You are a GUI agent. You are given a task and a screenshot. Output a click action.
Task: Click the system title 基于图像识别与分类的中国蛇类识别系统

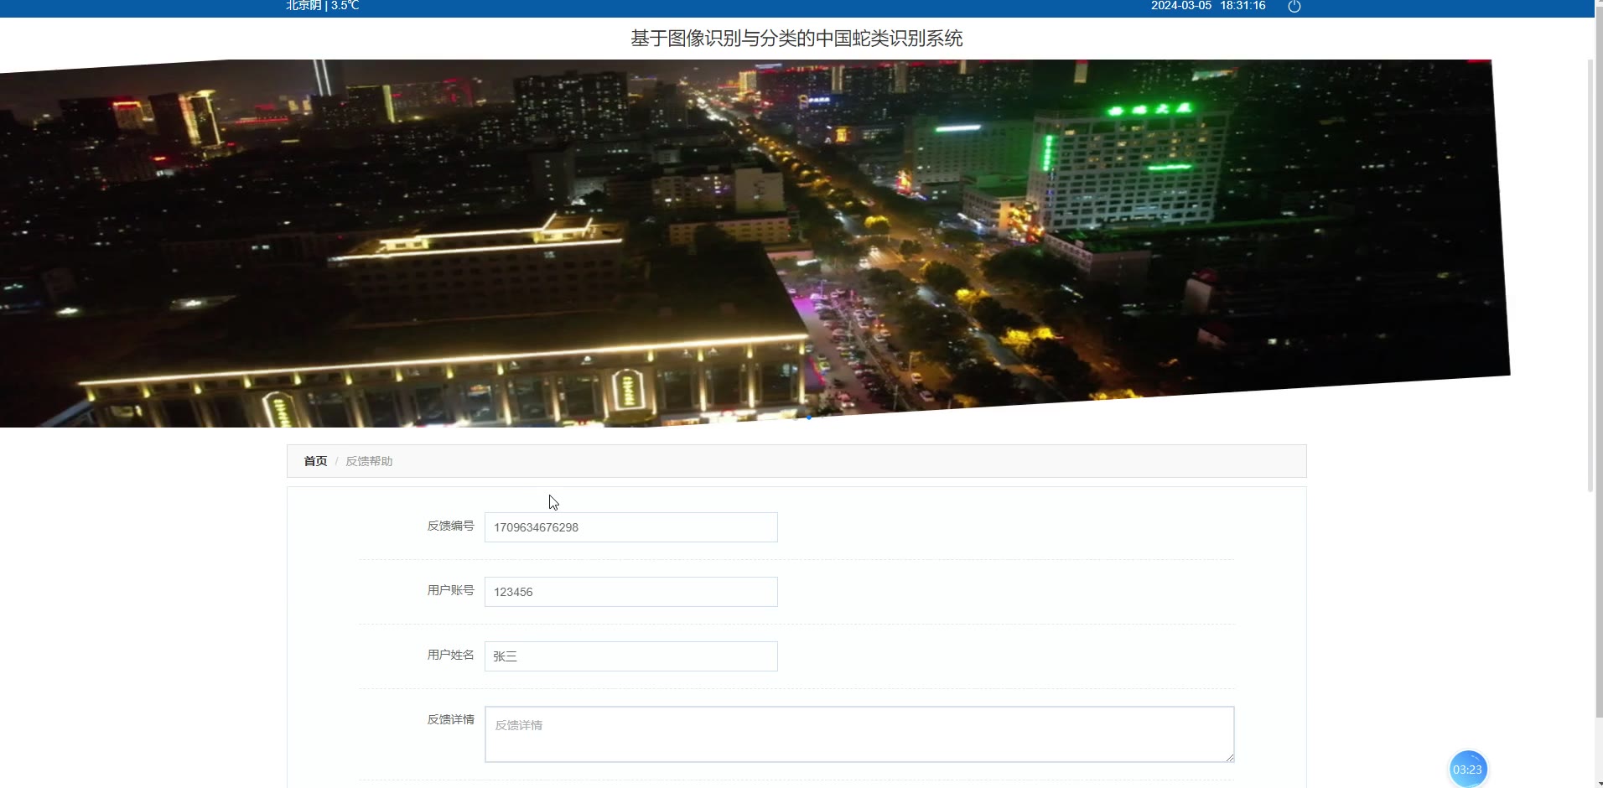click(x=796, y=39)
